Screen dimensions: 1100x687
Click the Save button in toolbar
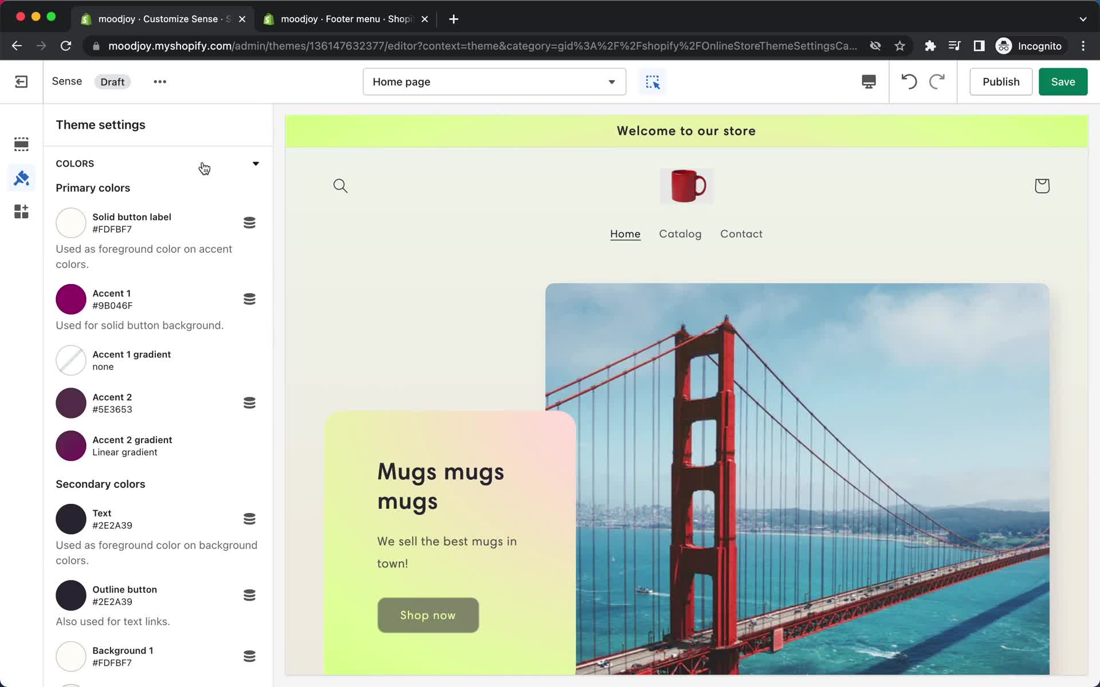coord(1063,81)
